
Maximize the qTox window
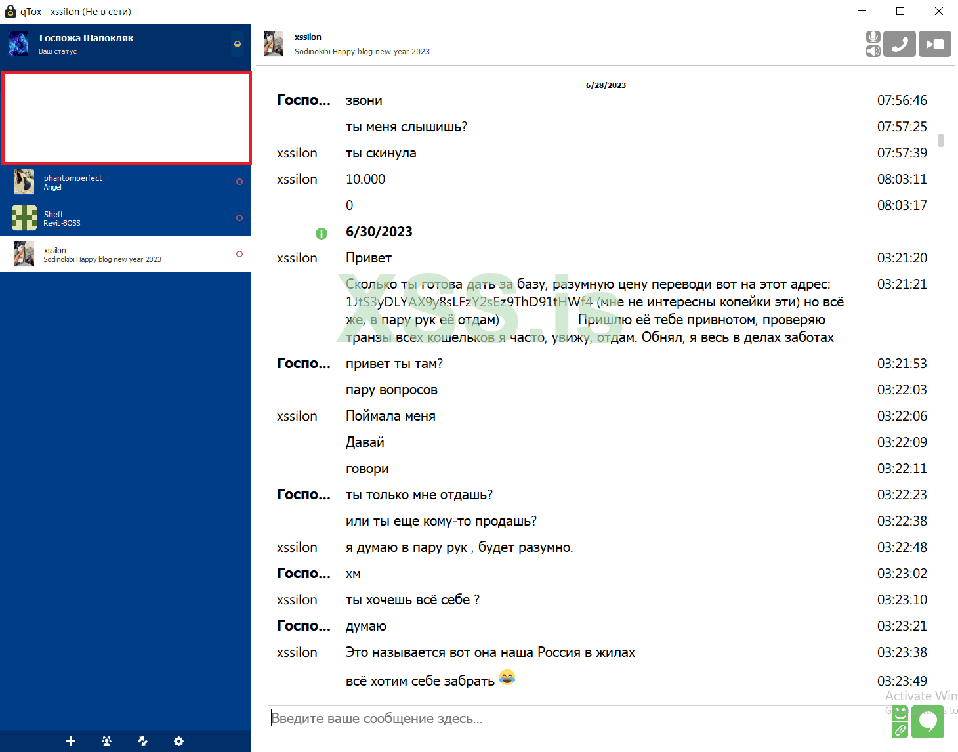coord(900,11)
